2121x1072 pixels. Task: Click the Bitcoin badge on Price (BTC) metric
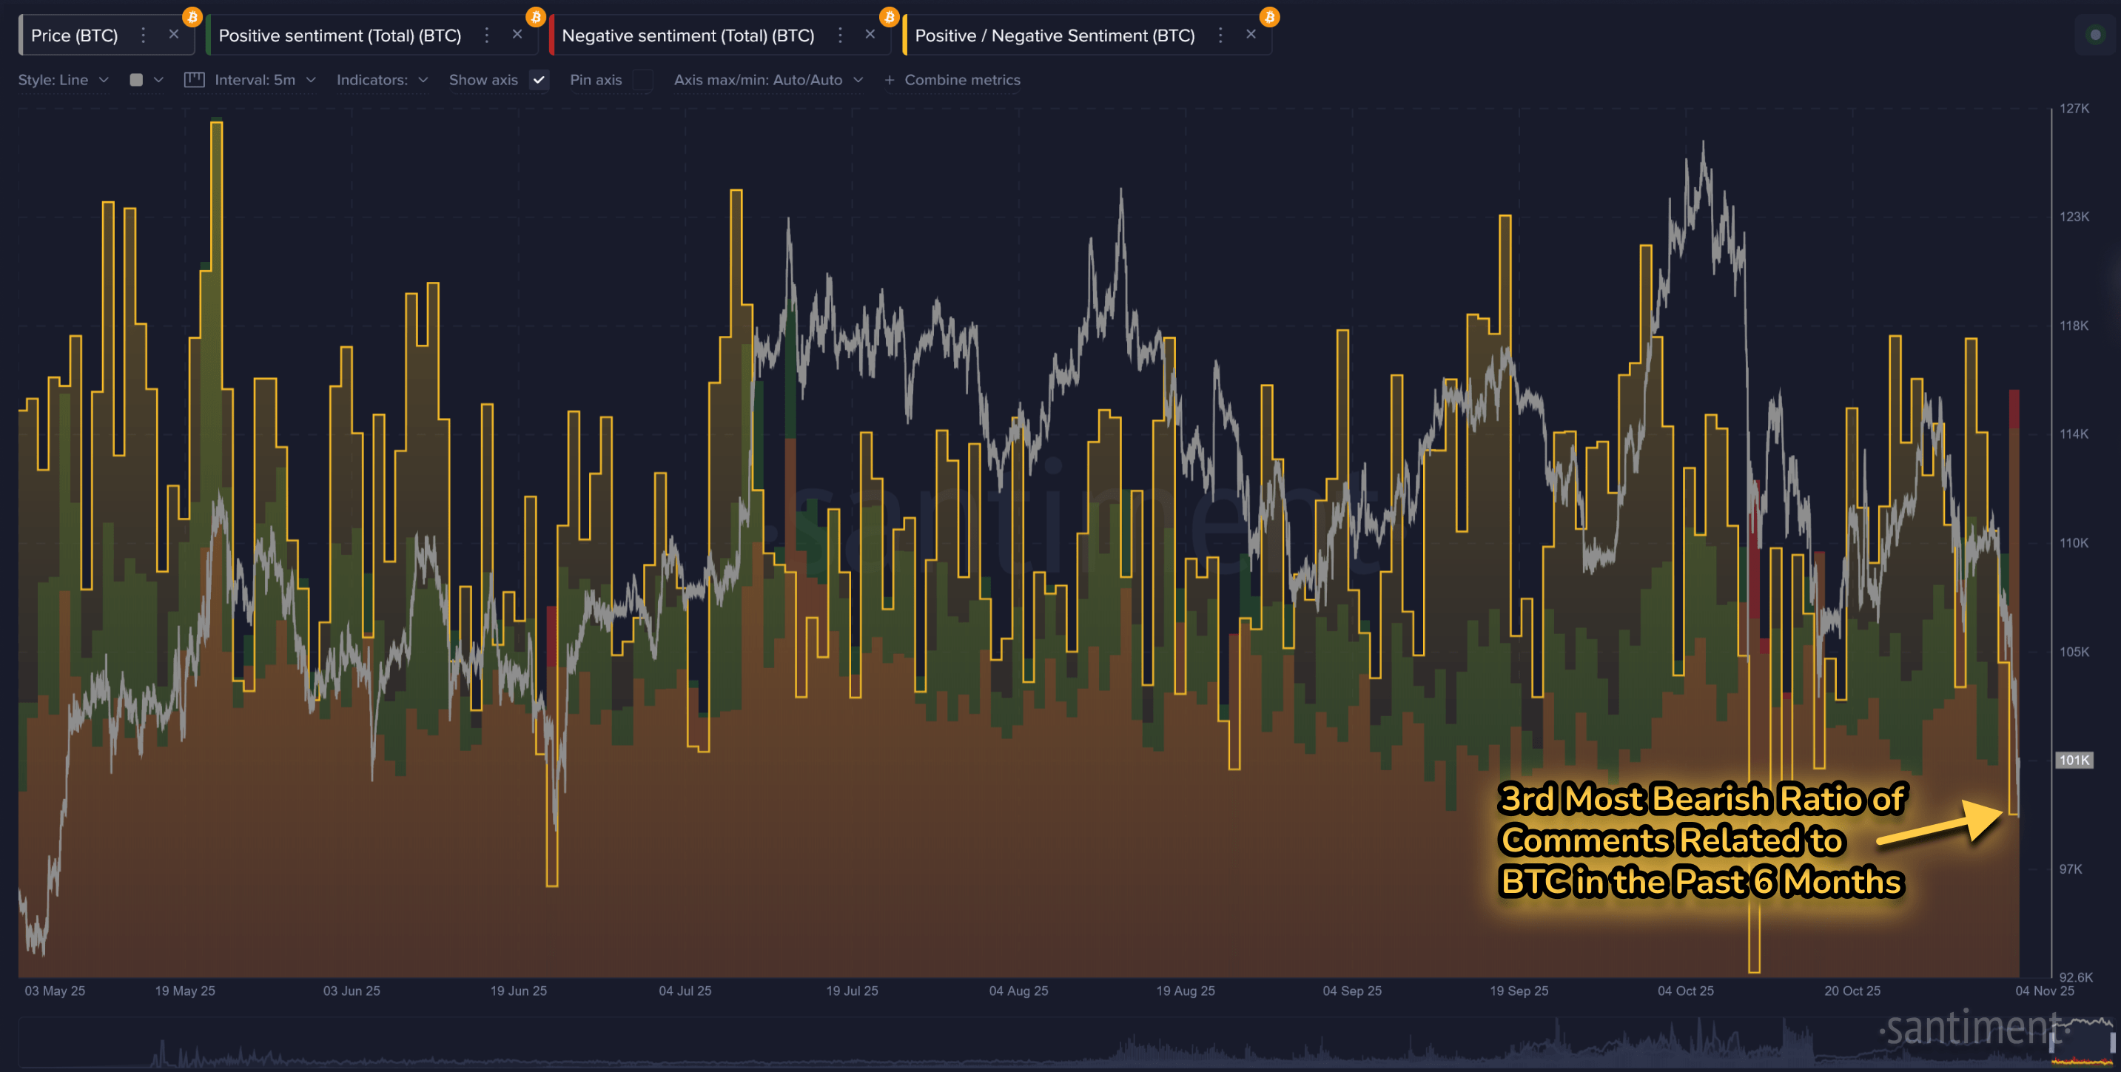192,15
